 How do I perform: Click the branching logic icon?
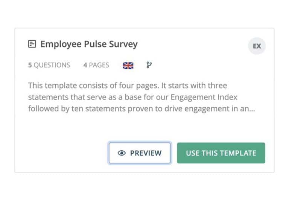(149, 65)
